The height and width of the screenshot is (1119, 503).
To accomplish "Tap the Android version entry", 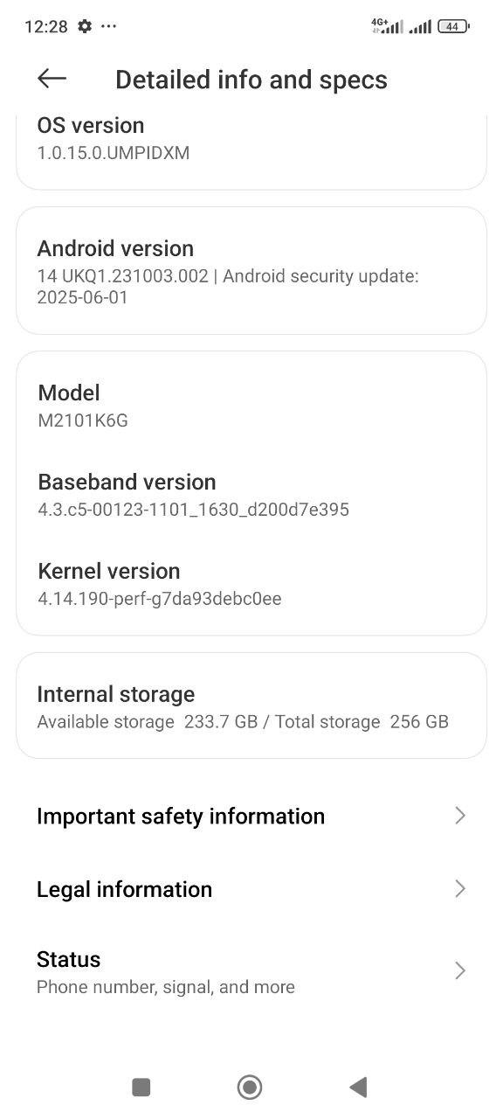I will [251, 271].
